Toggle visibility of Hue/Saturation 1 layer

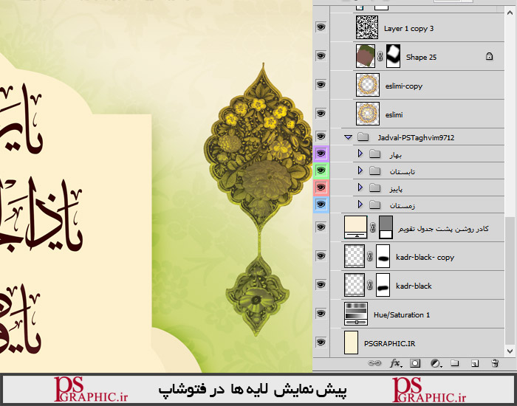pyautogui.click(x=321, y=314)
